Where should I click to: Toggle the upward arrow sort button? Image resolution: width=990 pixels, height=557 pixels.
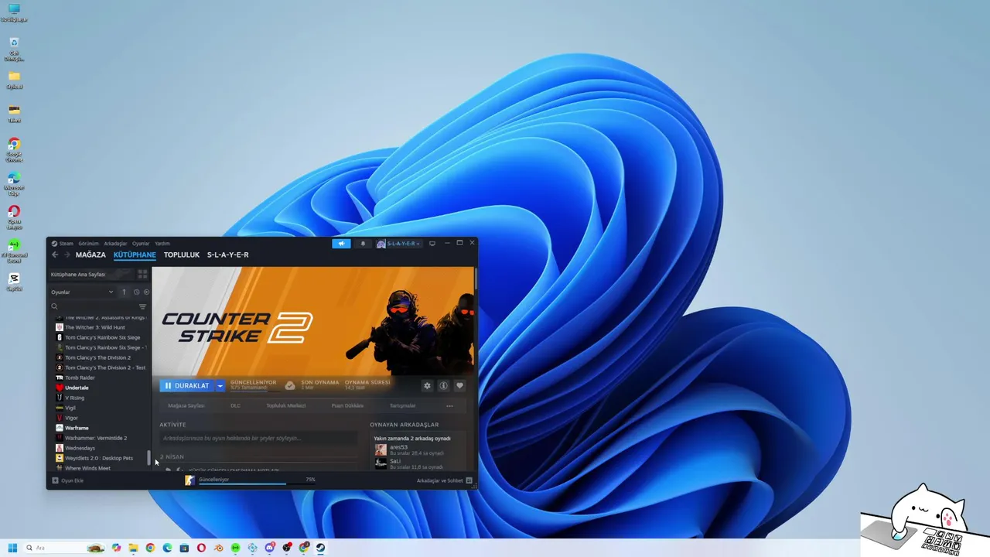(x=124, y=292)
